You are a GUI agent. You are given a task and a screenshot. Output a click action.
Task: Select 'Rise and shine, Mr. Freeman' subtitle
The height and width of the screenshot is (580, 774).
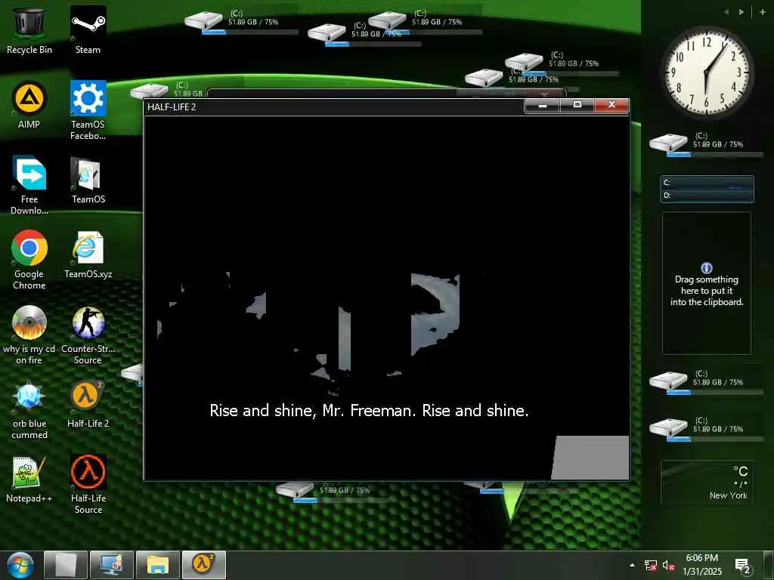coord(369,410)
